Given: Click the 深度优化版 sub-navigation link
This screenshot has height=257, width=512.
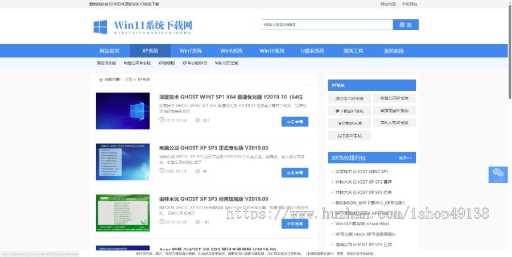Looking at the screenshot, I should tap(106, 63).
